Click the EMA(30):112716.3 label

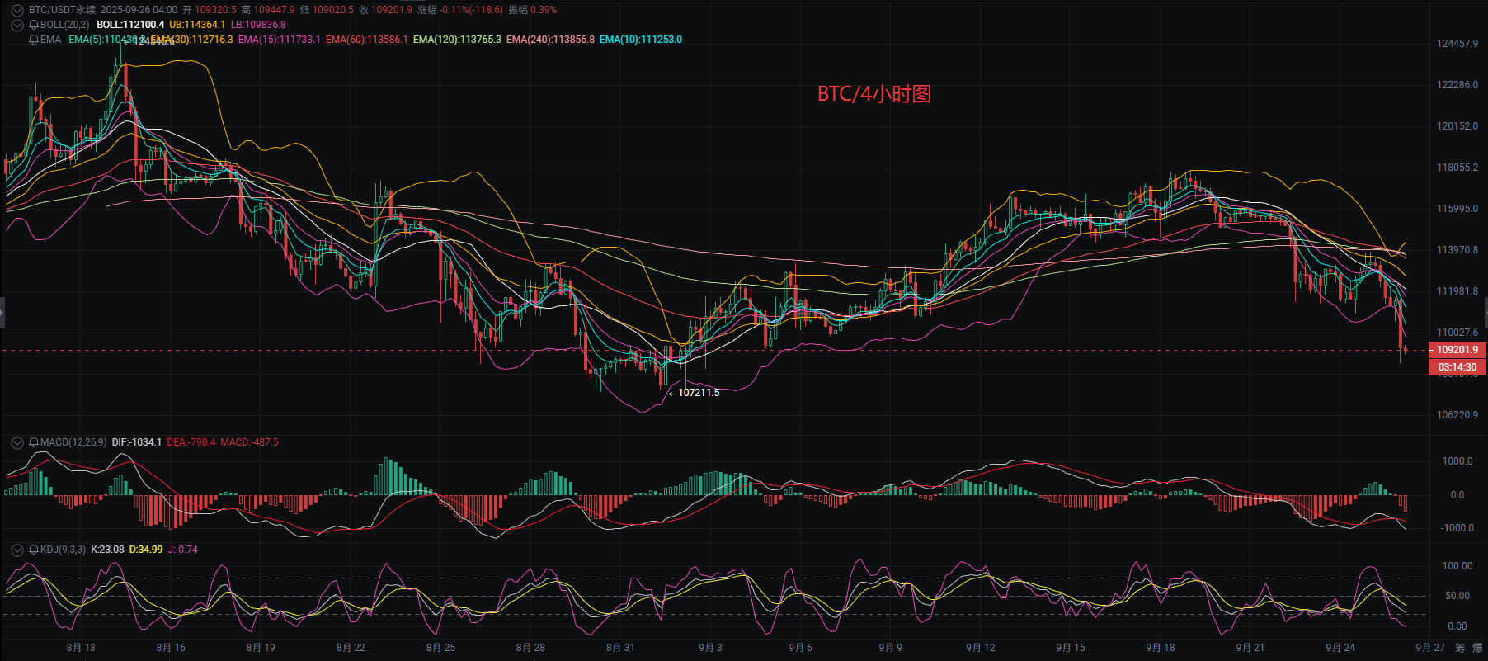pos(194,40)
